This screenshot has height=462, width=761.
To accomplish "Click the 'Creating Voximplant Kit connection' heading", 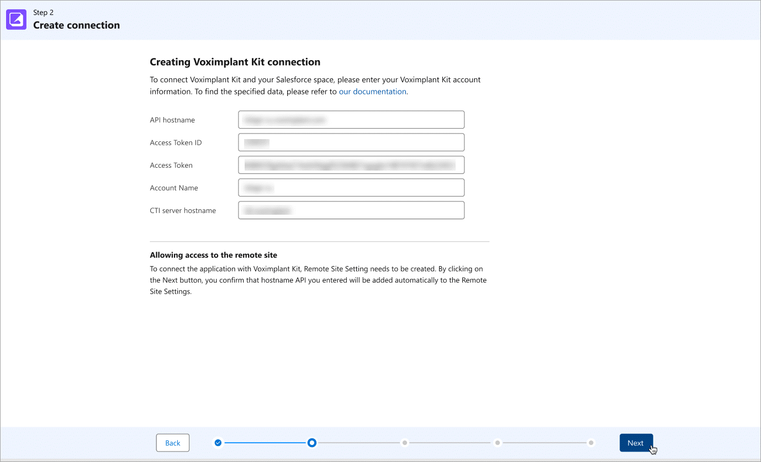I will pyautogui.click(x=235, y=62).
